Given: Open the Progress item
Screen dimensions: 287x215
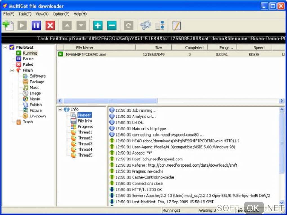Looking at the screenshot, I should (x=85, y=126).
